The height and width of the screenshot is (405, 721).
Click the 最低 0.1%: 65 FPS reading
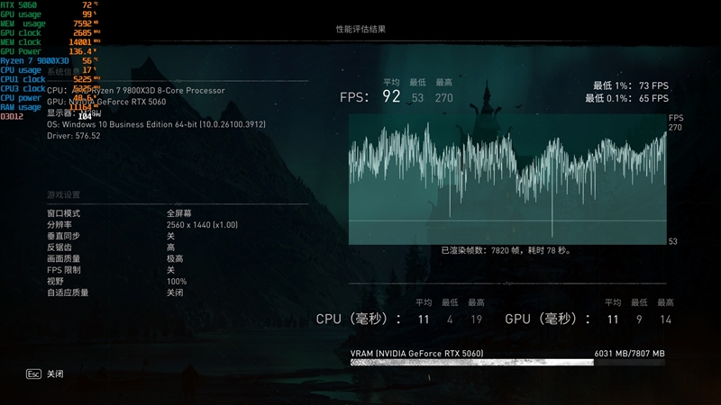(626, 98)
